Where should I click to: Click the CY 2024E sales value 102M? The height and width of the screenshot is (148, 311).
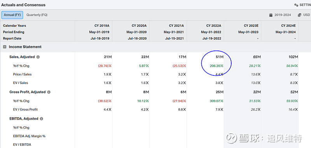[x=294, y=57]
